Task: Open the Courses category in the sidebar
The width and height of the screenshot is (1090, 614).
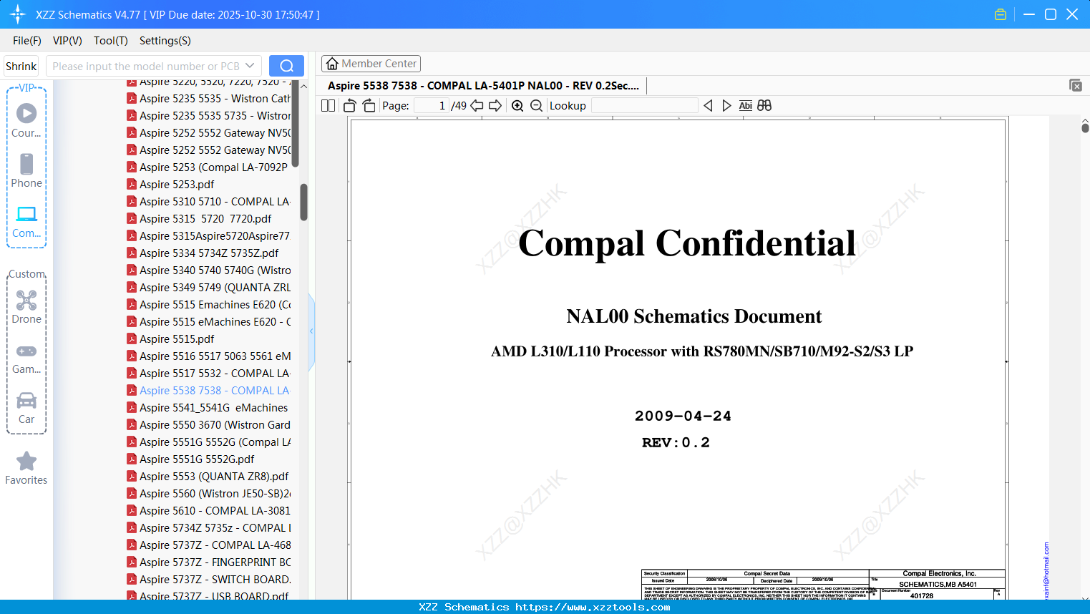Action: (x=26, y=121)
